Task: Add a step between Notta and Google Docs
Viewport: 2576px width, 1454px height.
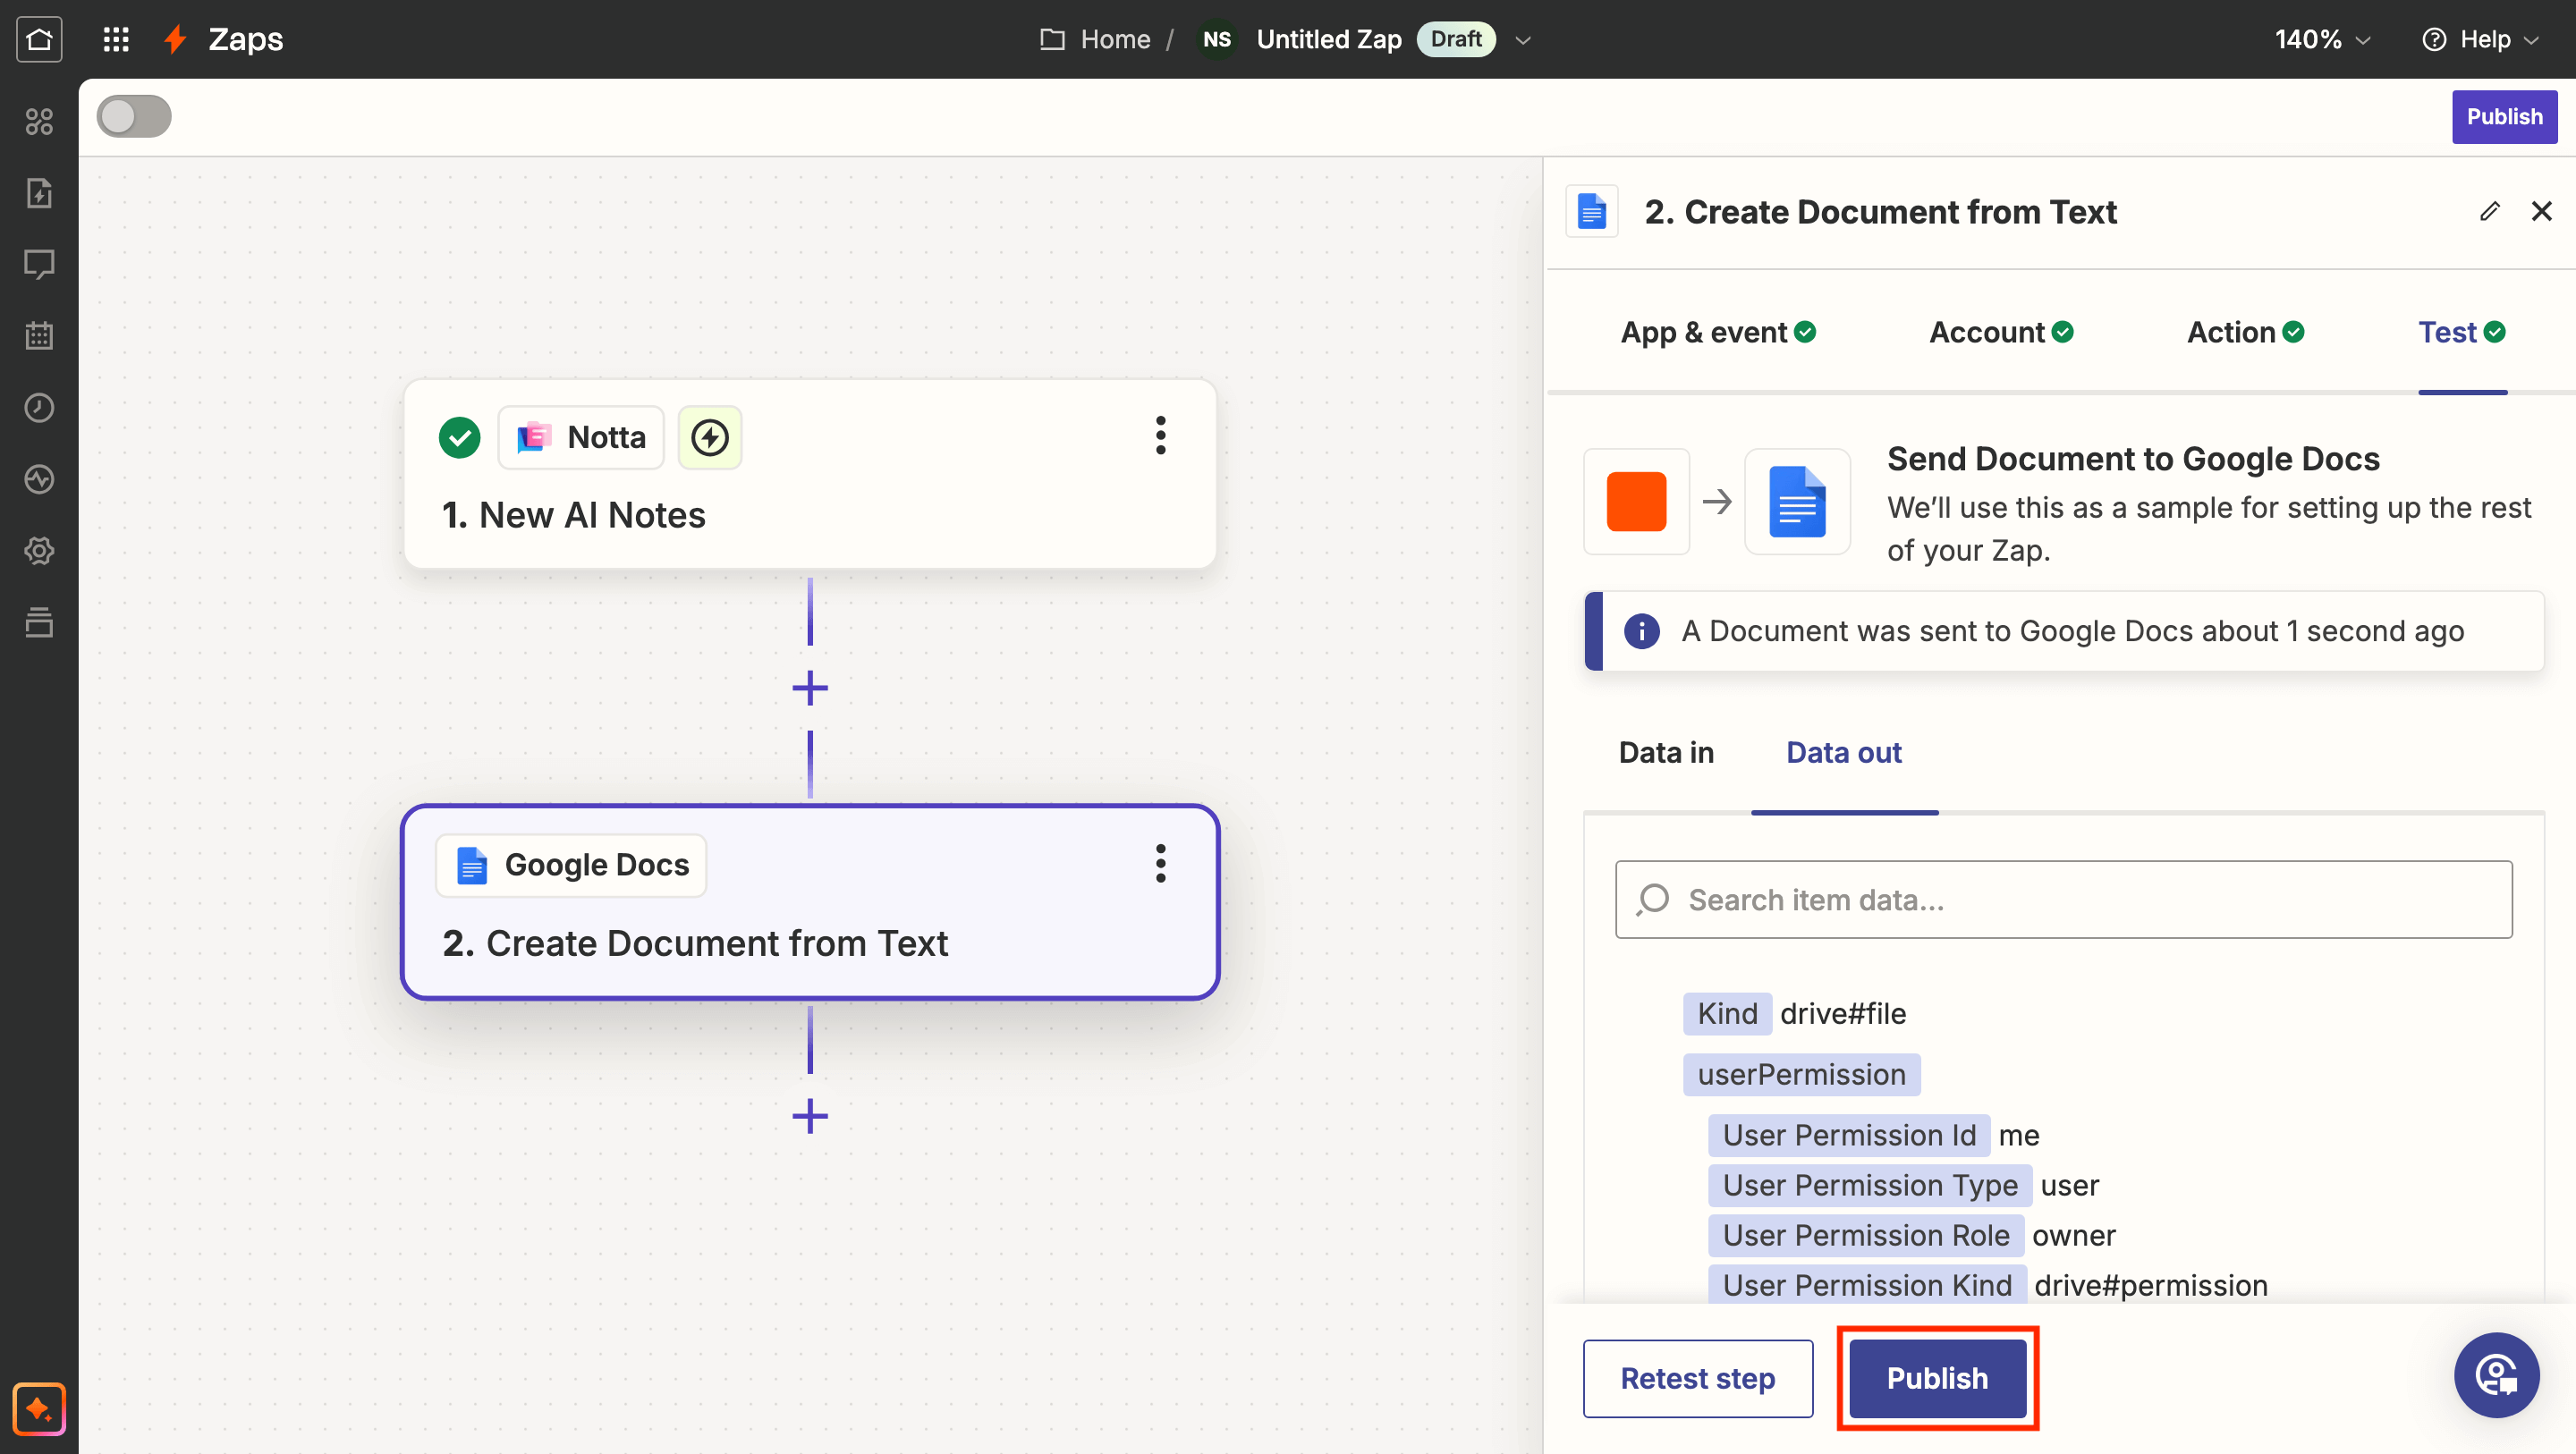Action: coord(810,688)
